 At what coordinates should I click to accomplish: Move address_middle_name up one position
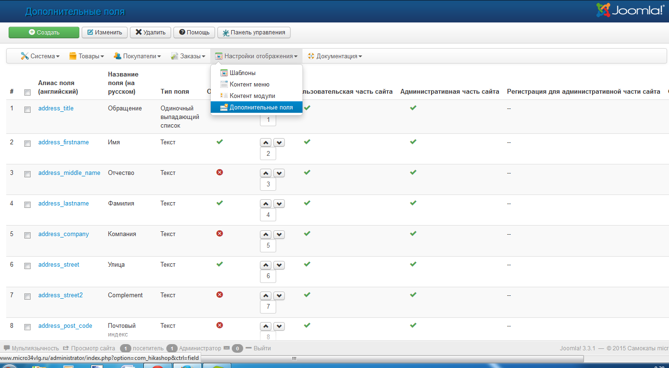[266, 173]
